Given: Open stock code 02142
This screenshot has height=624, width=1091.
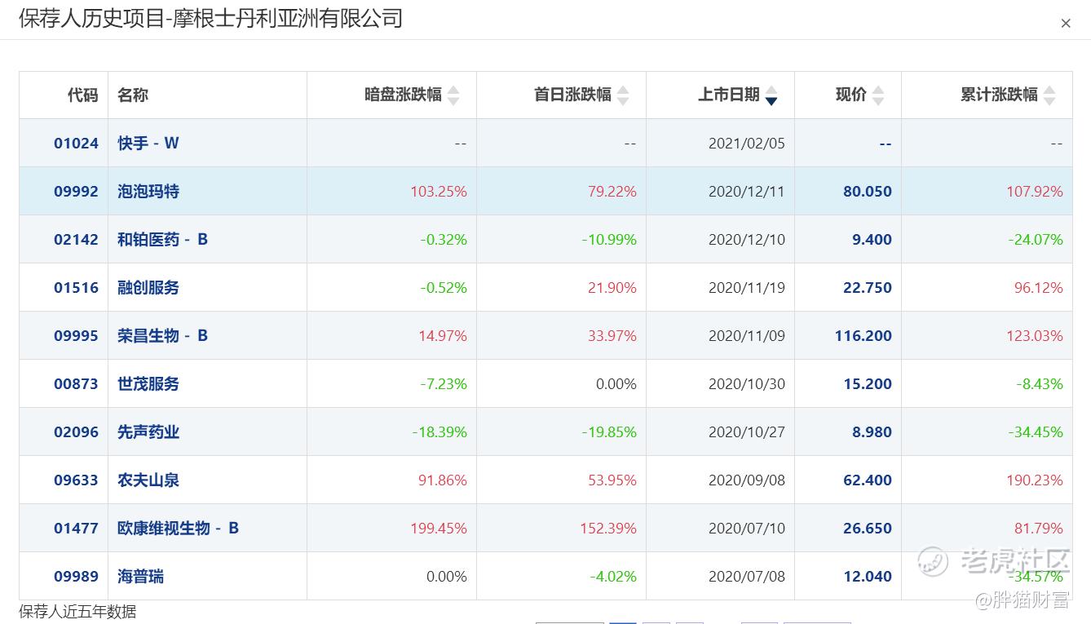Looking at the screenshot, I should (76, 240).
